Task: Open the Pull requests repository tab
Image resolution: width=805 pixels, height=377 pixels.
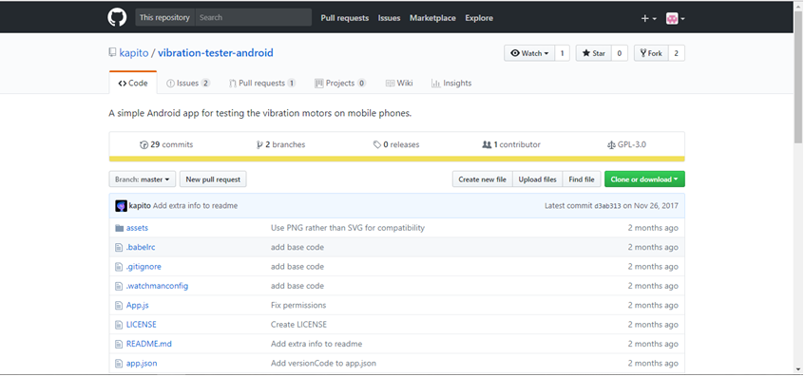Action: (x=261, y=84)
